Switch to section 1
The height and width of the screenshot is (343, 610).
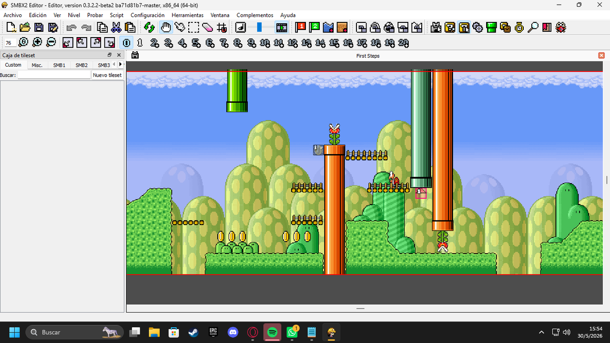[x=140, y=43]
